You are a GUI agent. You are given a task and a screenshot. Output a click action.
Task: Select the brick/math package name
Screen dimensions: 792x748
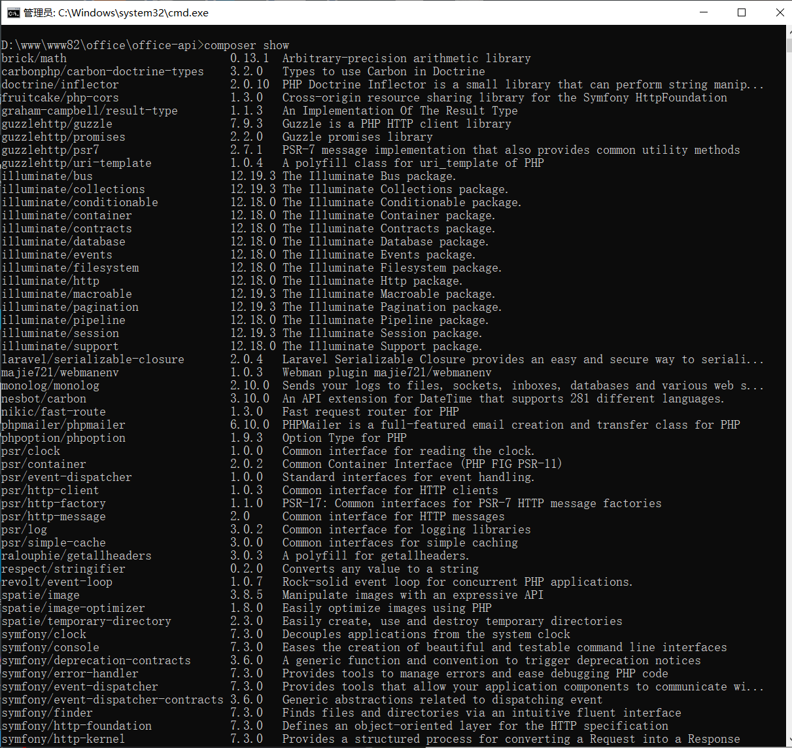[x=34, y=58]
